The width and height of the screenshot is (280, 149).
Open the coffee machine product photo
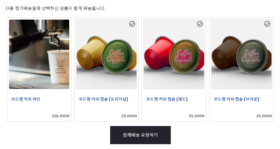39,54
